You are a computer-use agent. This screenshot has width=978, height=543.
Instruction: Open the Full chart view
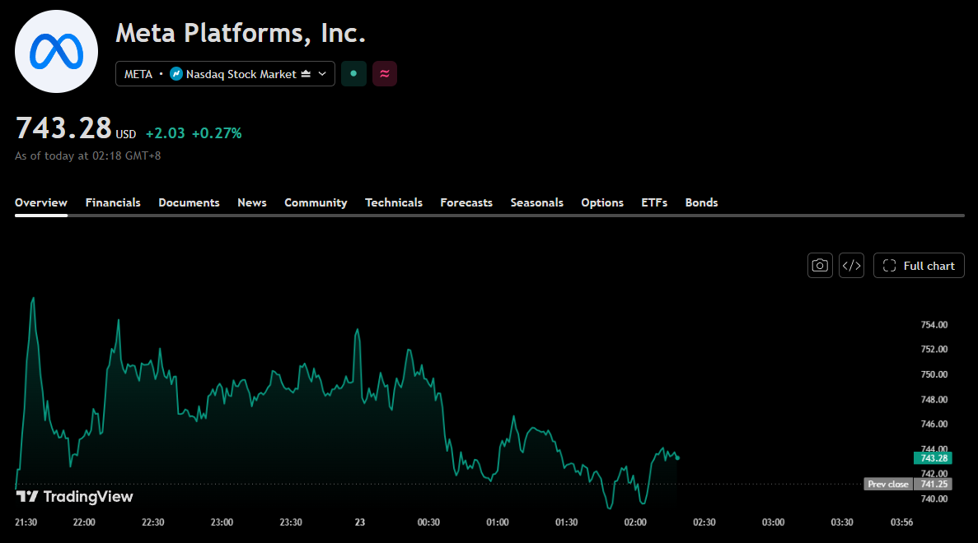(919, 265)
